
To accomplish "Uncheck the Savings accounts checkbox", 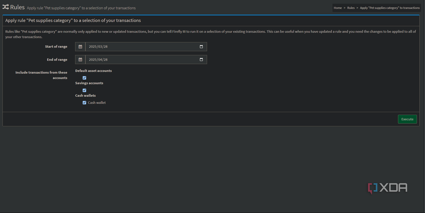I will pos(84,90).
